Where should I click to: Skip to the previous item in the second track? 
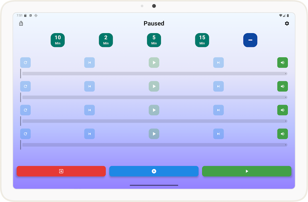pos(89,86)
